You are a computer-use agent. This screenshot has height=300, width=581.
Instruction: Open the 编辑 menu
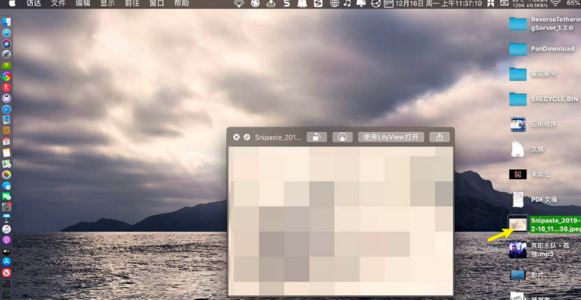click(82, 4)
